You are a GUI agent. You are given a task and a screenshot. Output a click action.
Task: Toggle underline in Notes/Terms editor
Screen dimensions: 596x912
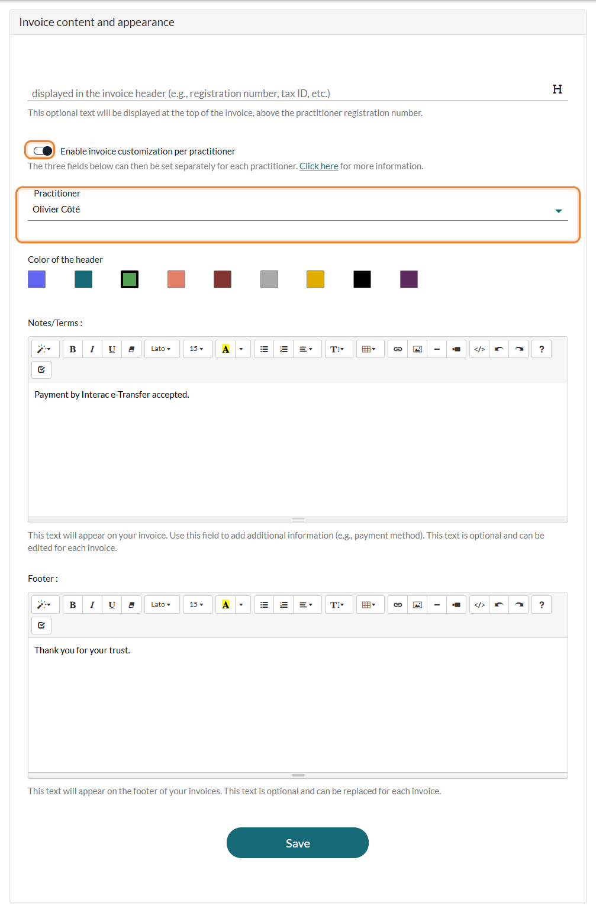pos(112,349)
